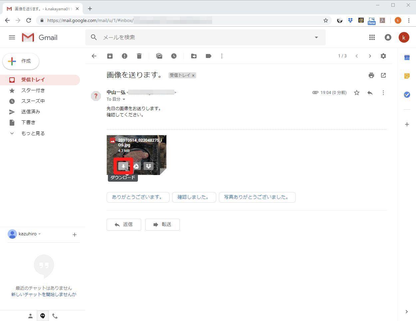Open the Calendar side panel
The image size is (416, 321).
point(407,57)
